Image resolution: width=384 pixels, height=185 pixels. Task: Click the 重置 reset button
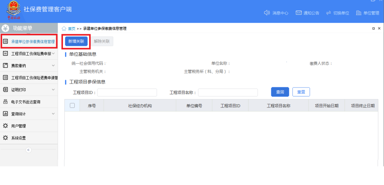(301, 92)
